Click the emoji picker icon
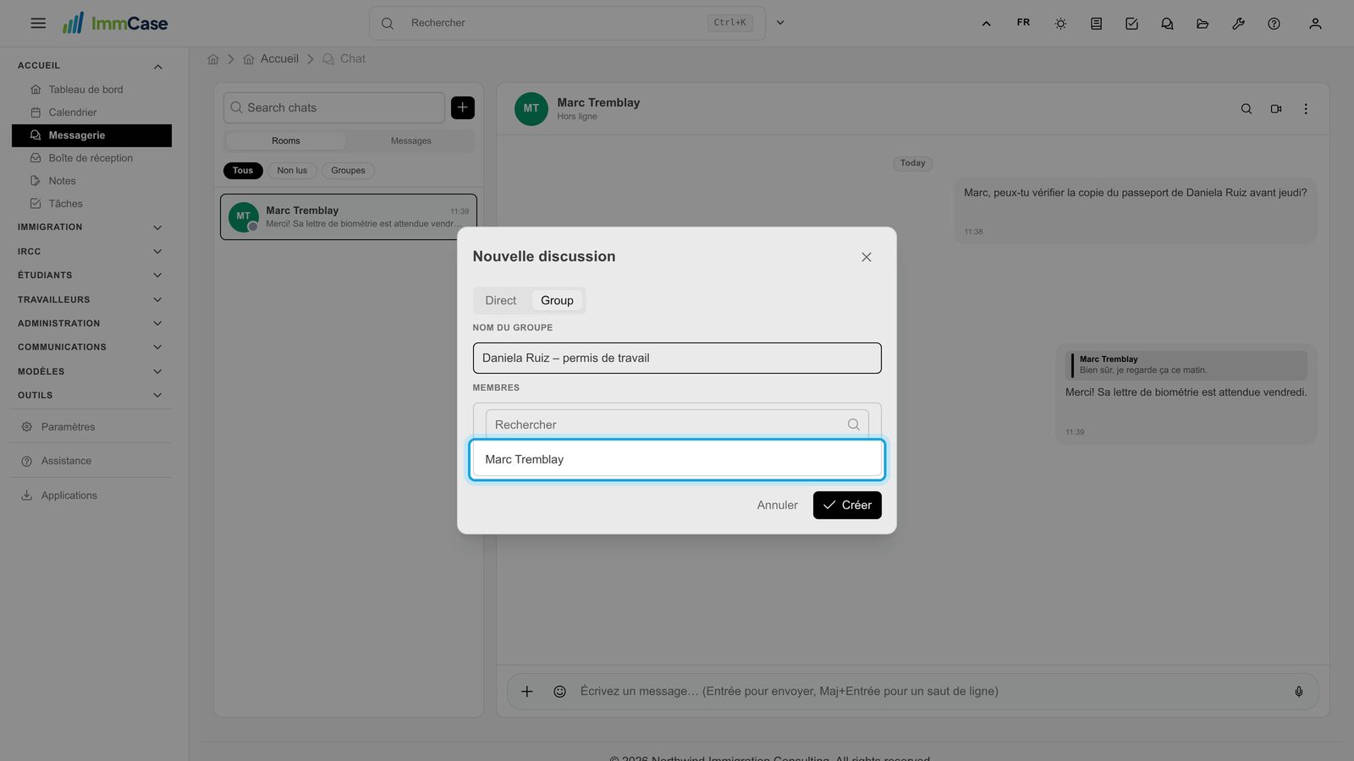The image size is (1354, 761). pyautogui.click(x=559, y=692)
